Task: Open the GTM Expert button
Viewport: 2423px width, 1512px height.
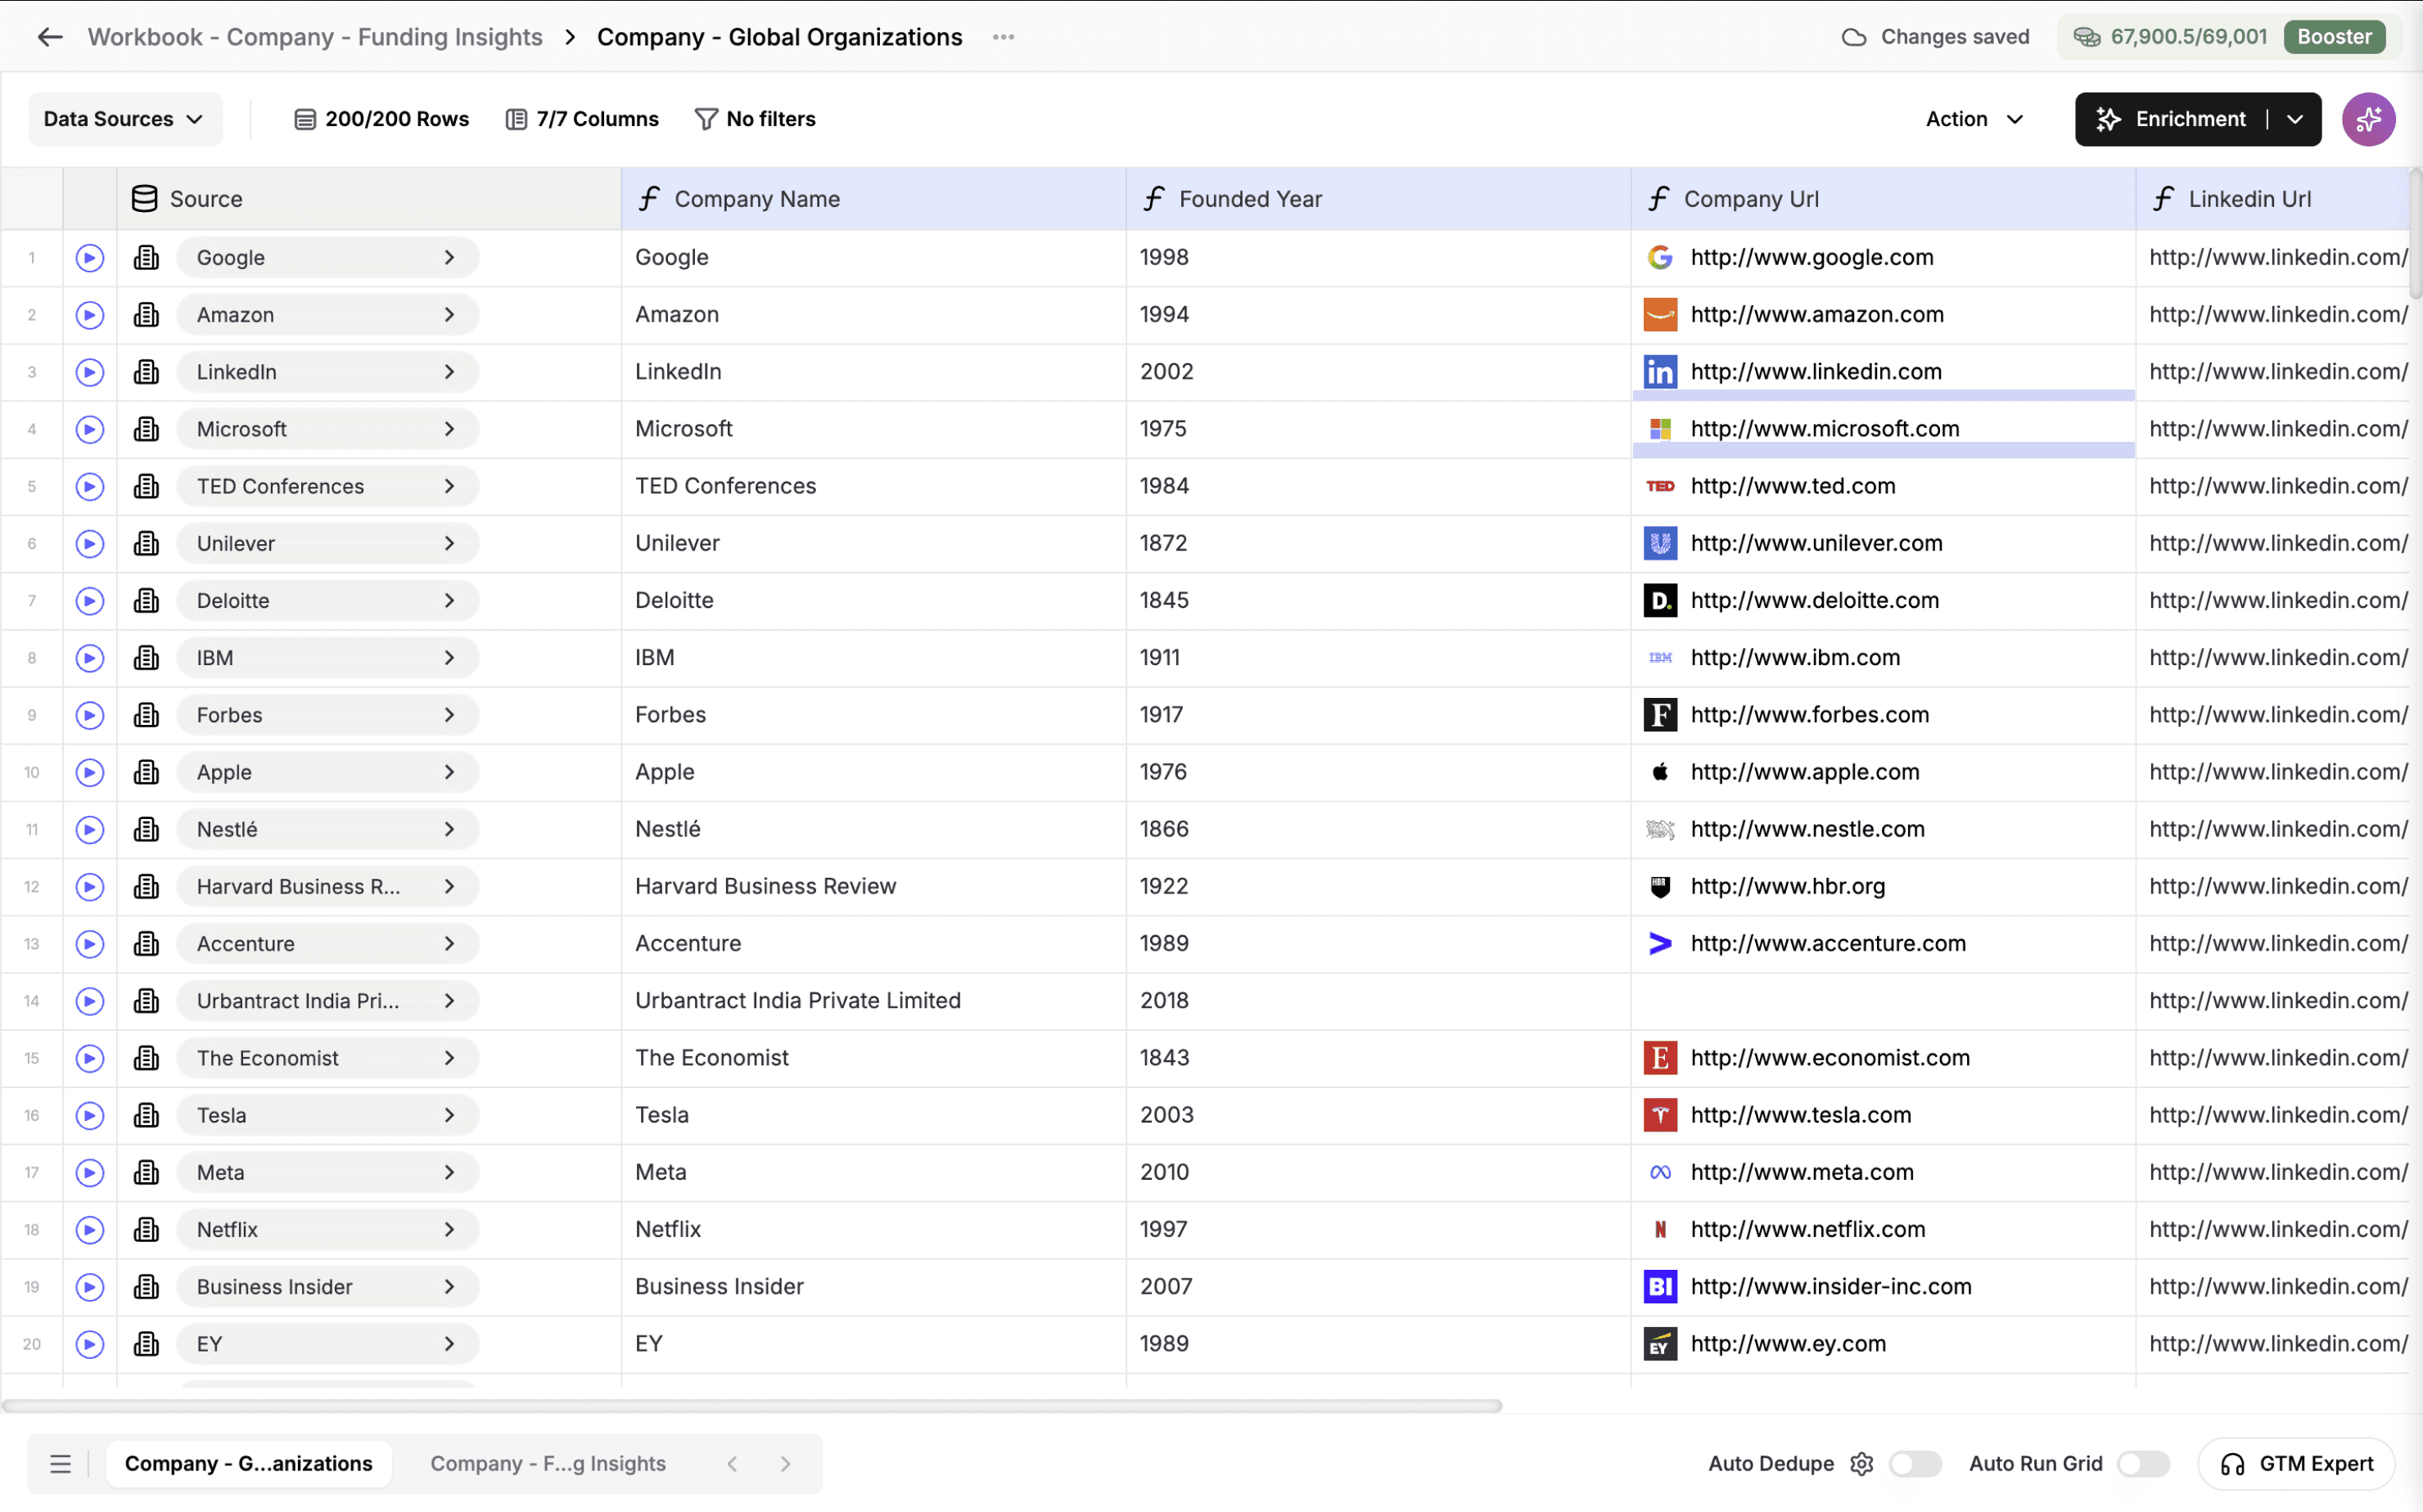Action: click(x=2296, y=1463)
